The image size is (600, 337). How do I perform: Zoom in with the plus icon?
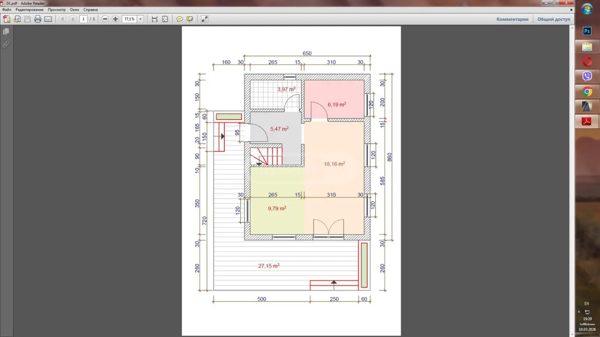[x=115, y=19]
